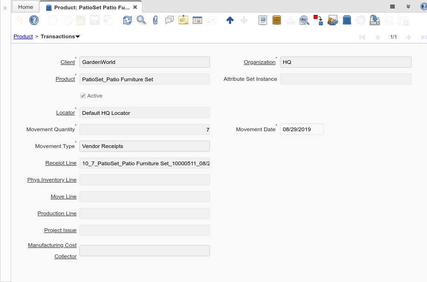The height and width of the screenshot is (282, 427).
Task: Refresh the record with the ReQuery icon
Action: [127, 20]
